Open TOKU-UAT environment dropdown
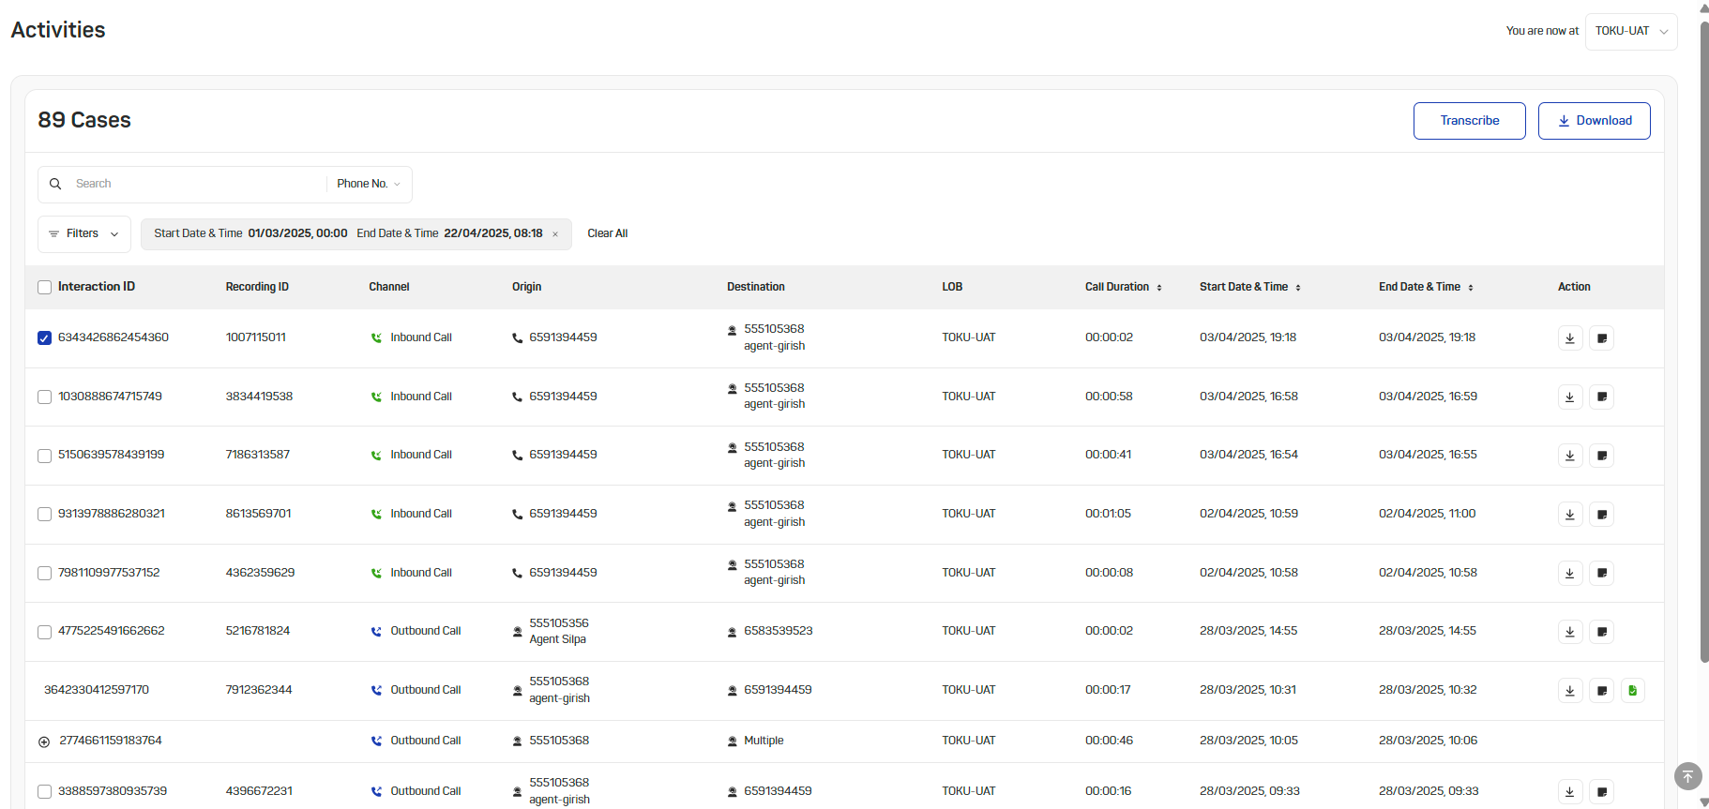Viewport: 1709px width, 809px height. (1631, 31)
